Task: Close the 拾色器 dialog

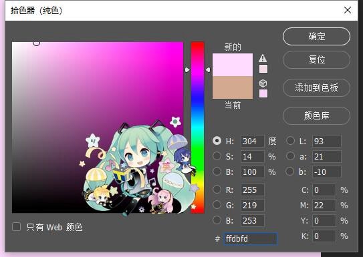Action: tap(348, 10)
